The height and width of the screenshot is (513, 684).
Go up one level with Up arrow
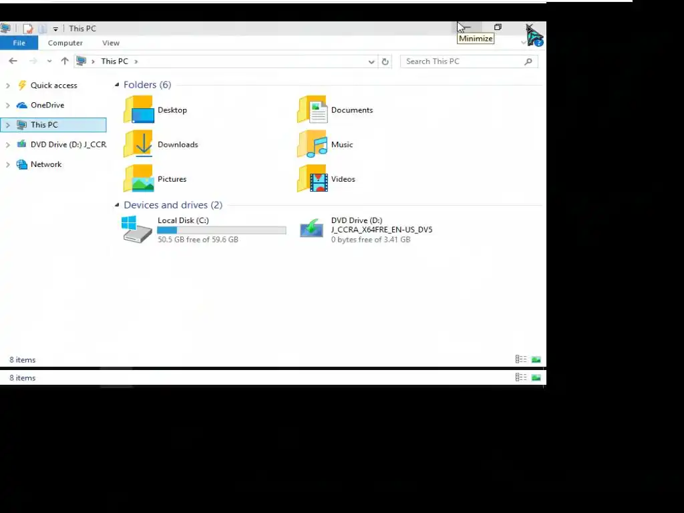[65, 61]
